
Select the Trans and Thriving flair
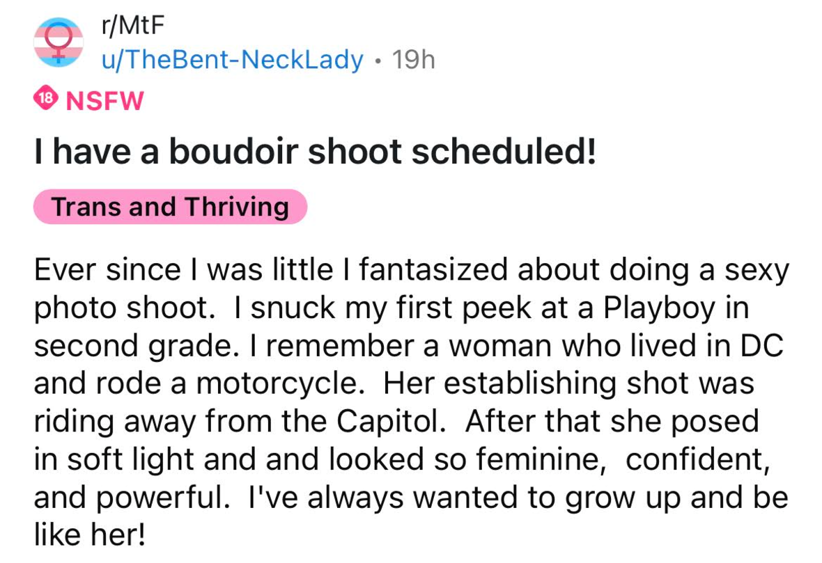point(170,207)
